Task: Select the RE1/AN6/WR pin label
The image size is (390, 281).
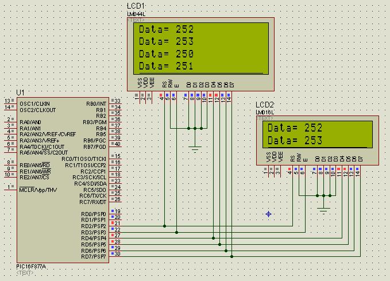Action: [x=35, y=171]
